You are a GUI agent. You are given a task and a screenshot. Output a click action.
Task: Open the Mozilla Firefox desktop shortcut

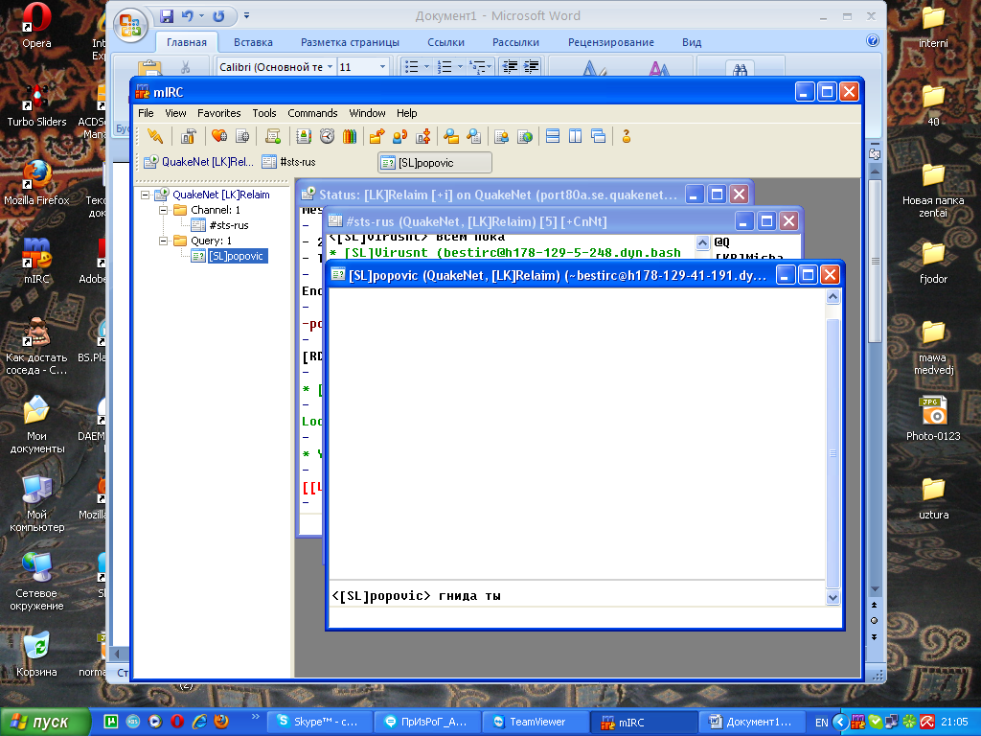tap(37, 183)
